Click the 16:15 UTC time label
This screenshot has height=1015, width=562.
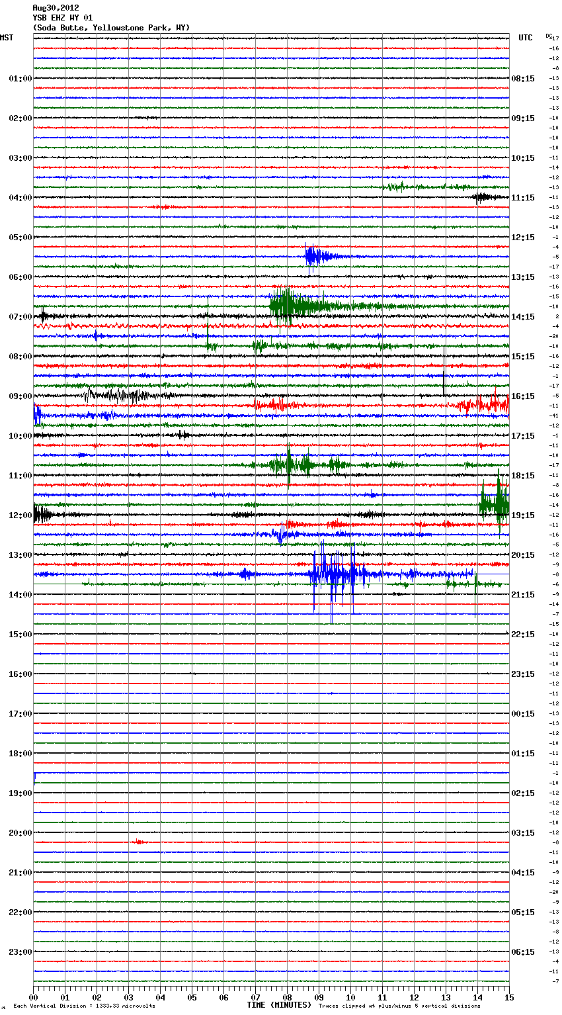coord(522,396)
